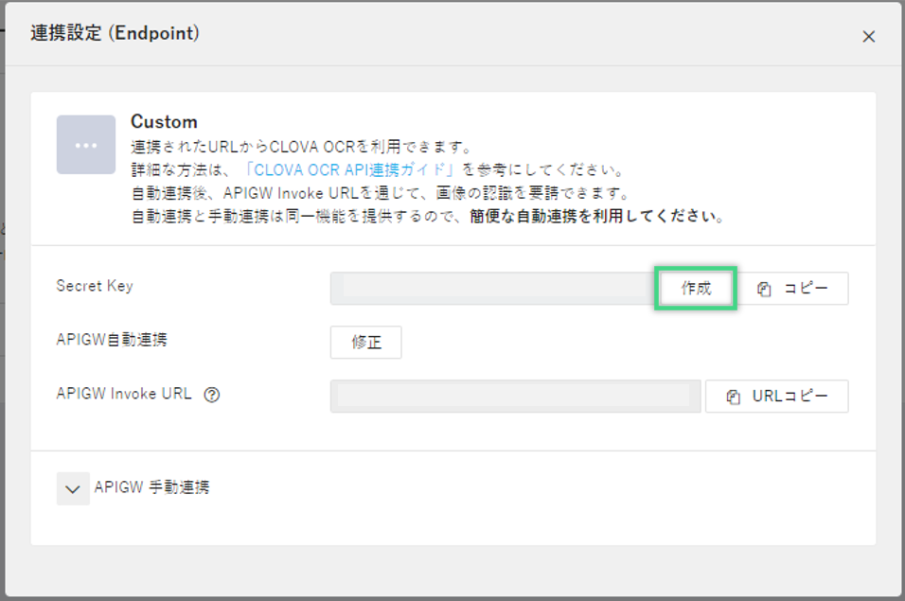
Task: Click the 連携設定 (Endpoint) dialog title
Action: point(115,34)
